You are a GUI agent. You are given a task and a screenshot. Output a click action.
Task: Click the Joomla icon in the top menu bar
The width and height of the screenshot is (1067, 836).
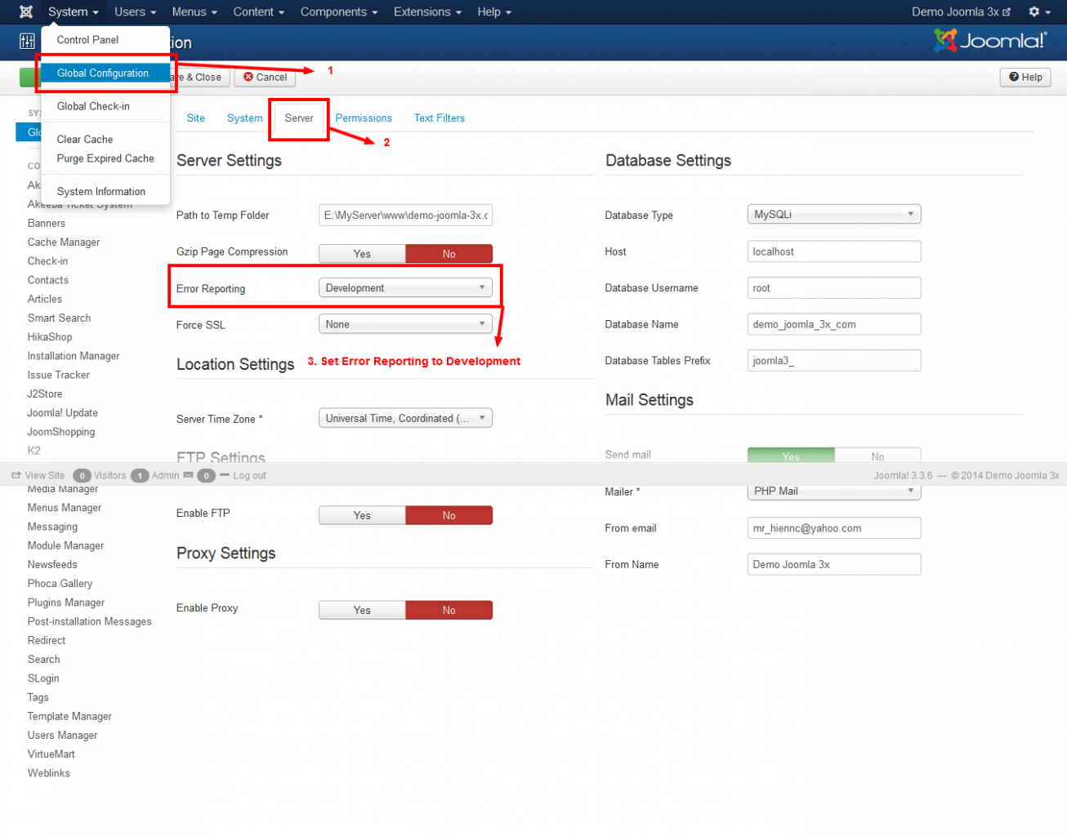click(26, 12)
